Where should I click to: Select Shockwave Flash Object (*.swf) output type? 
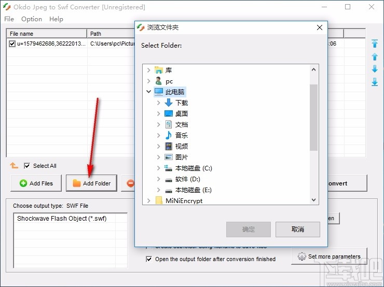click(x=62, y=218)
